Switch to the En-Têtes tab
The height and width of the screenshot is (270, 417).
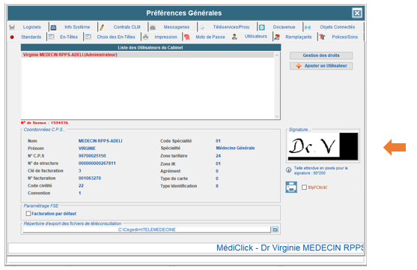(x=69, y=37)
